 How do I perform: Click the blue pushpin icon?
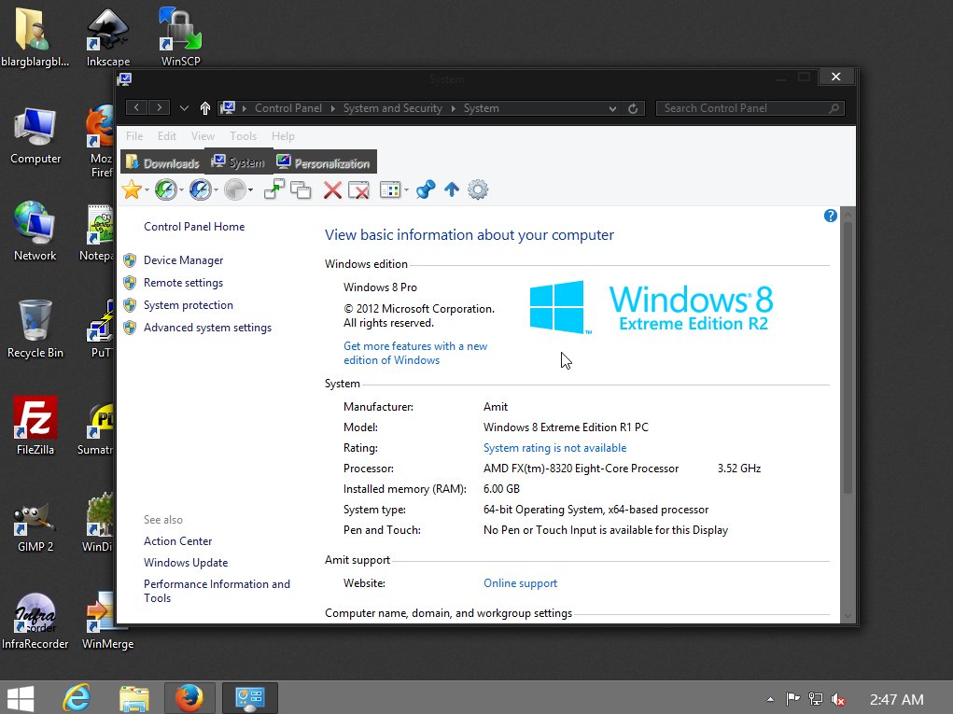tap(426, 189)
